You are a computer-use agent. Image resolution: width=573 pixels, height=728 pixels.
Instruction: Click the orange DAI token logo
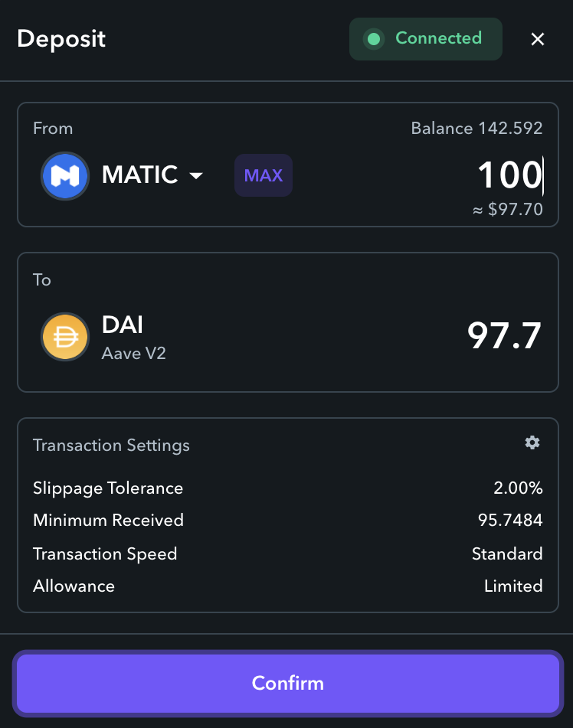(x=65, y=337)
